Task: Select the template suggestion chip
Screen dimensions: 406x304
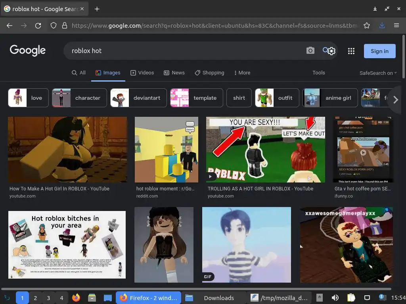Action: tap(197, 98)
